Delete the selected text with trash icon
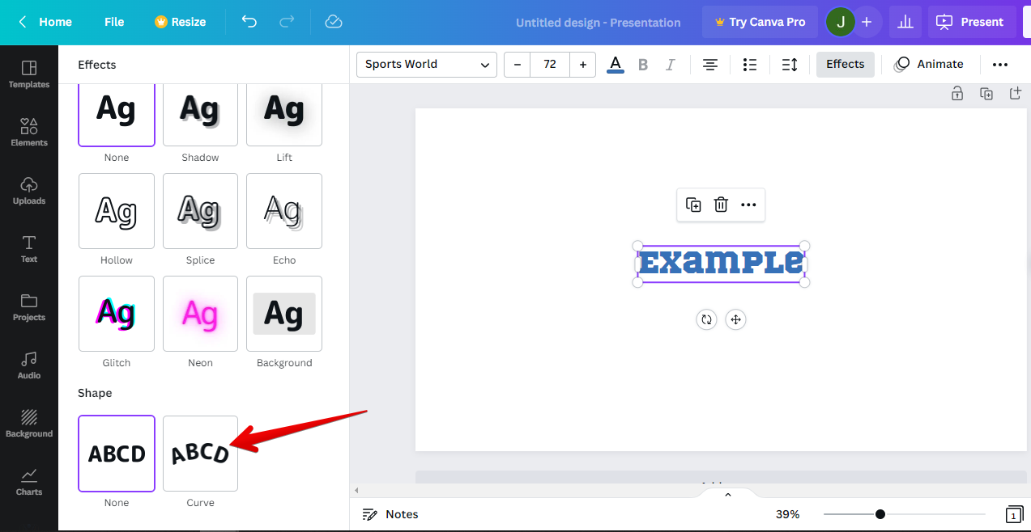The height and width of the screenshot is (532, 1031). [x=721, y=205]
